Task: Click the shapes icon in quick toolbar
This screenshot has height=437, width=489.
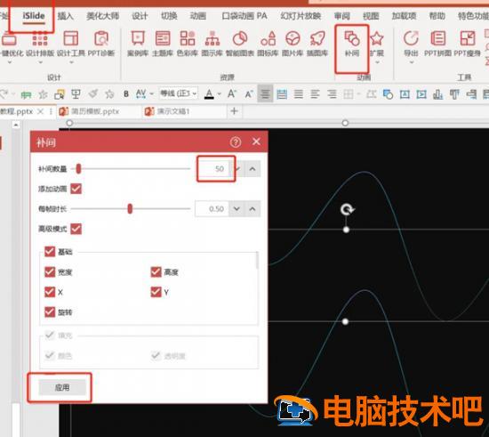Action: click(388, 93)
